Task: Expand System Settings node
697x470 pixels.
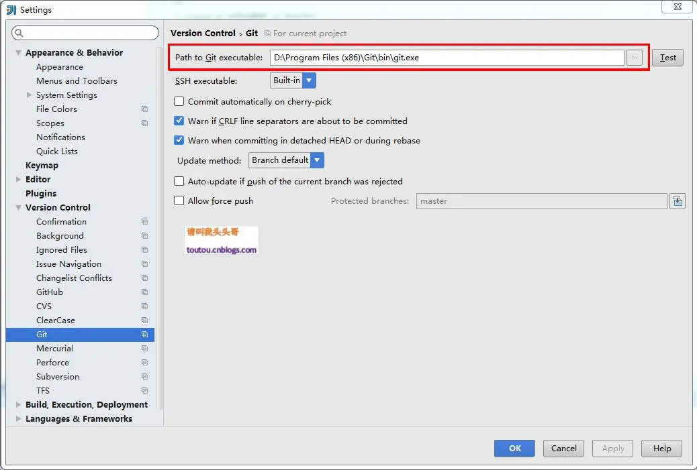Action: (x=30, y=95)
